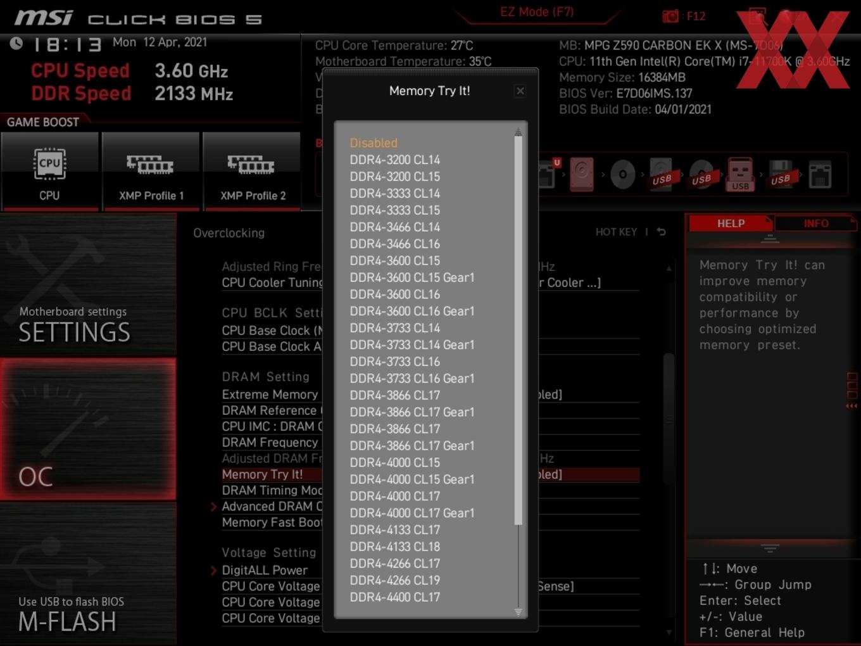Select DDR4-3466 CL14 preset
This screenshot has width=861, height=646.
(395, 227)
